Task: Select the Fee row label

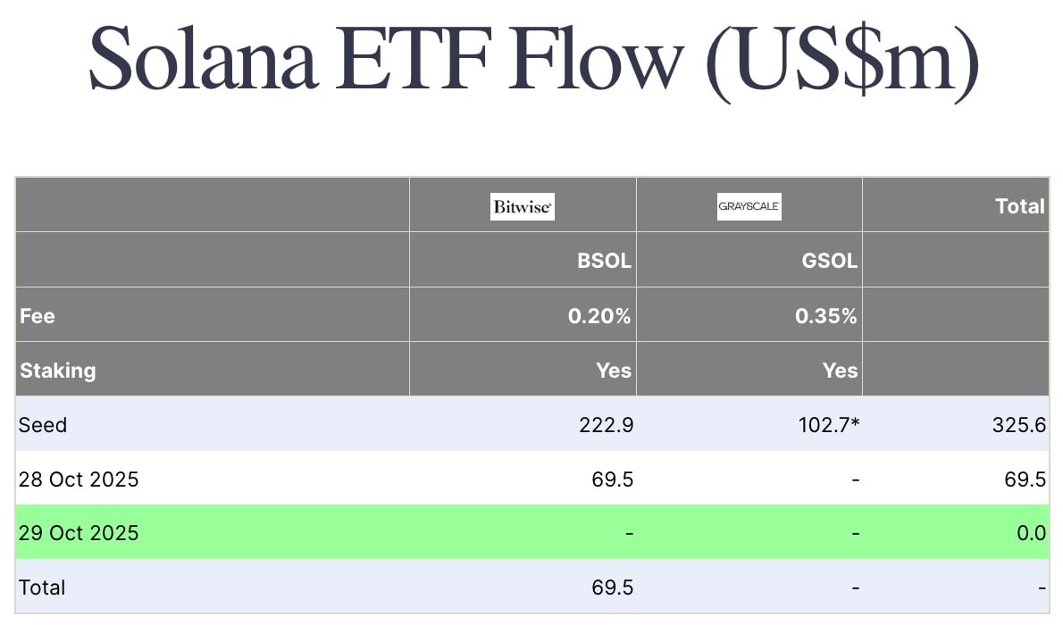Action: [x=38, y=316]
